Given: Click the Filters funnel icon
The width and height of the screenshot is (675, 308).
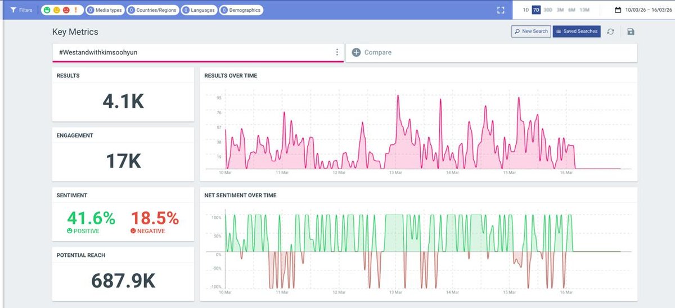Looking at the screenshot, I should coord(13,10).
